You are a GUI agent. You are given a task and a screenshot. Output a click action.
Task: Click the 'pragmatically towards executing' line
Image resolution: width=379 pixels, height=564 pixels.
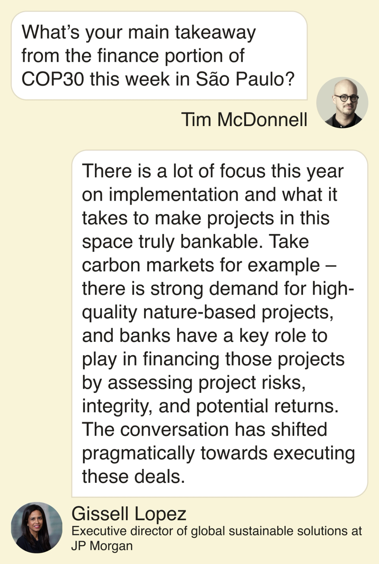(x=218, y=453)
